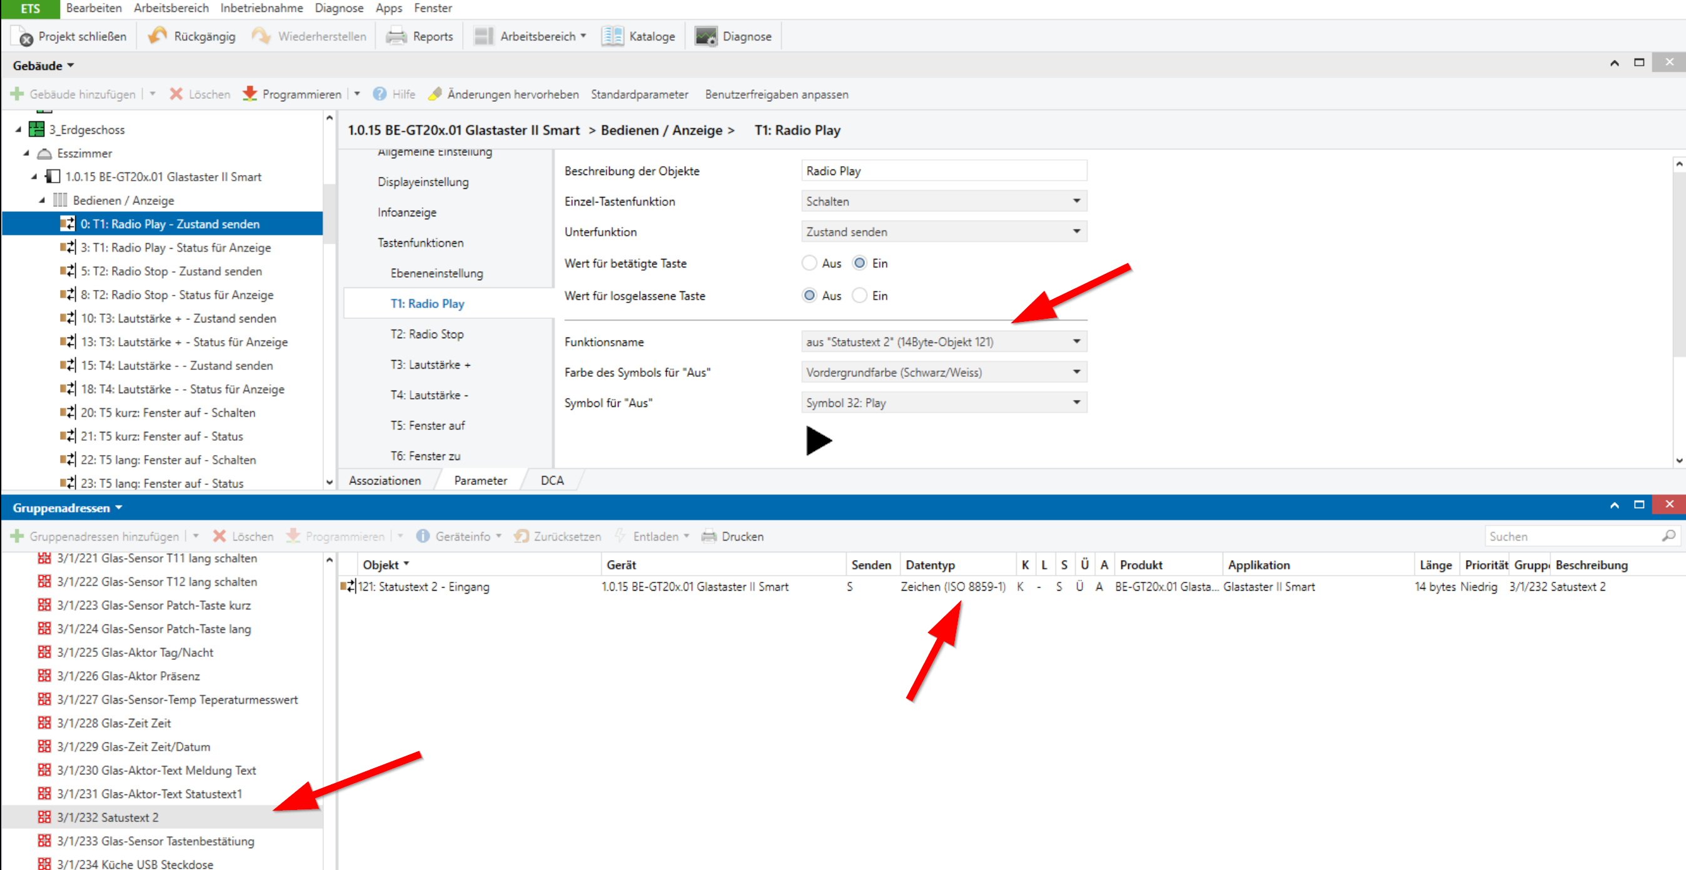Click the Geräteinfo info icon

point(423,536)
